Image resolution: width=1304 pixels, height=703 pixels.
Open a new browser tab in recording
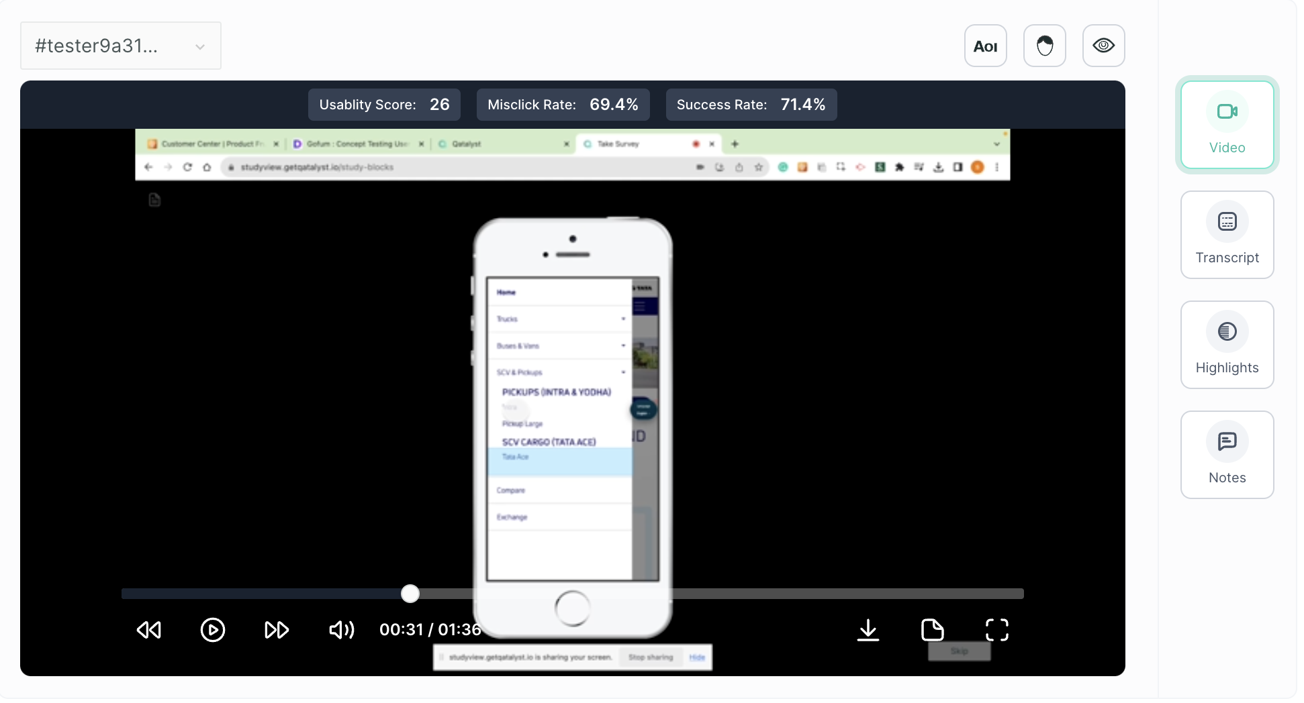coord(735,144)
